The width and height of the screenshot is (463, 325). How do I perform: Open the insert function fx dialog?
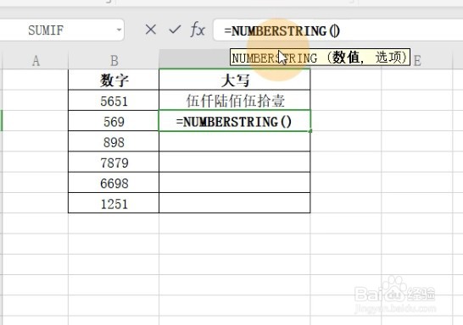click(198, 30)
